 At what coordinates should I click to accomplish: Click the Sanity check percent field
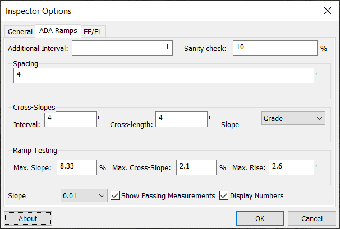275,48
